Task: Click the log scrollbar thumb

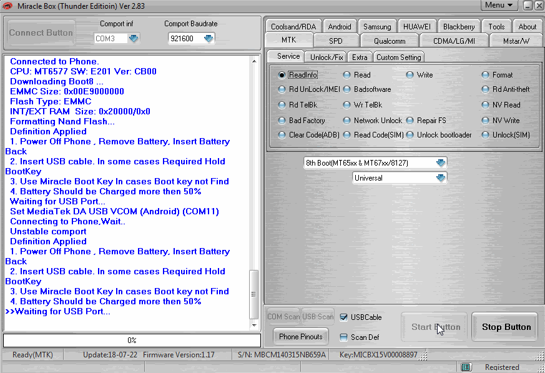Action: pyautogui.click(x=253, y=294)
